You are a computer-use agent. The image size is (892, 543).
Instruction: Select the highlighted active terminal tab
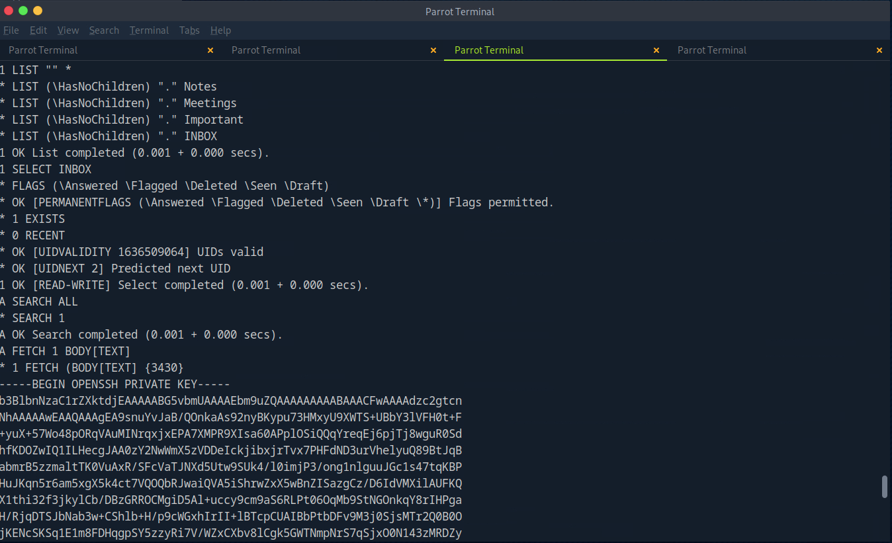pyautogui.click(x=489, y=50)
